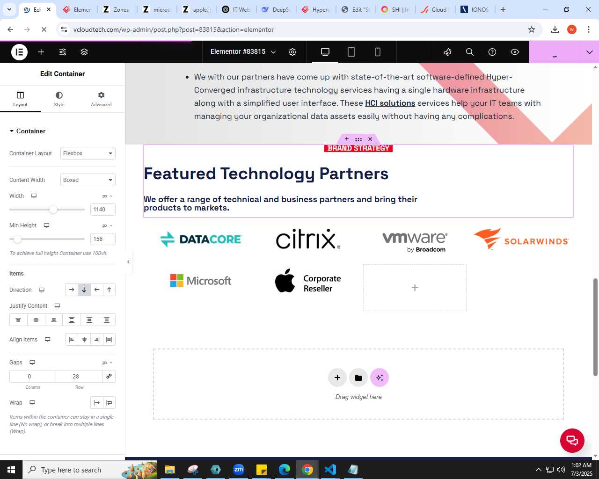Edit Column gap value field

pos(33,376)
